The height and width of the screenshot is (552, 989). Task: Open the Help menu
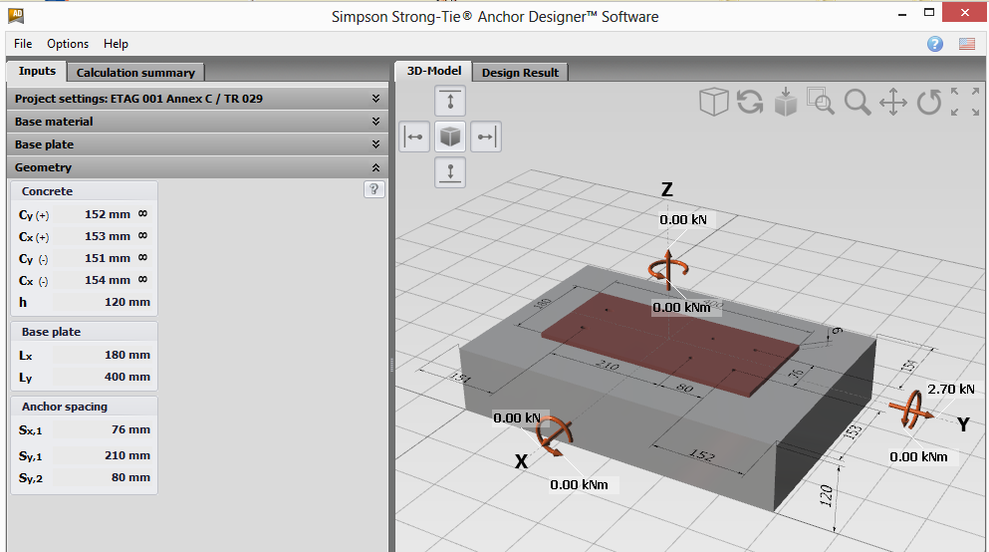(x=117, y=44)
